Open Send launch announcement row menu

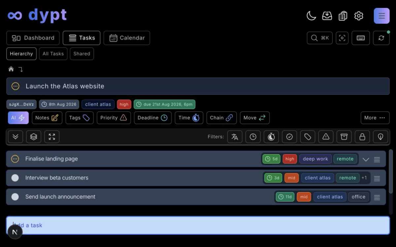pyautogui.click(x=377, y=198)
